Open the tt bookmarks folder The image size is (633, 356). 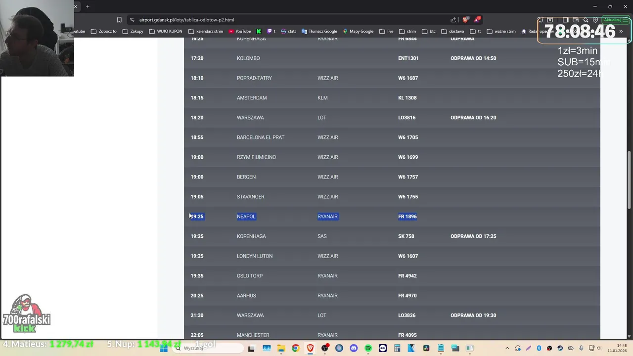coord(475,31)
